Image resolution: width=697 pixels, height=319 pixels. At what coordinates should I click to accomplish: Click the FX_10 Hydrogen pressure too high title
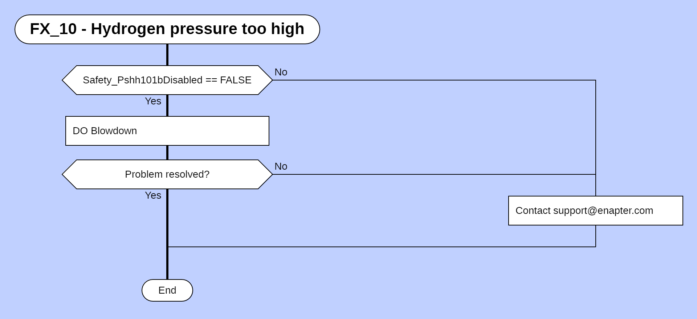click(x=167, y=29)
